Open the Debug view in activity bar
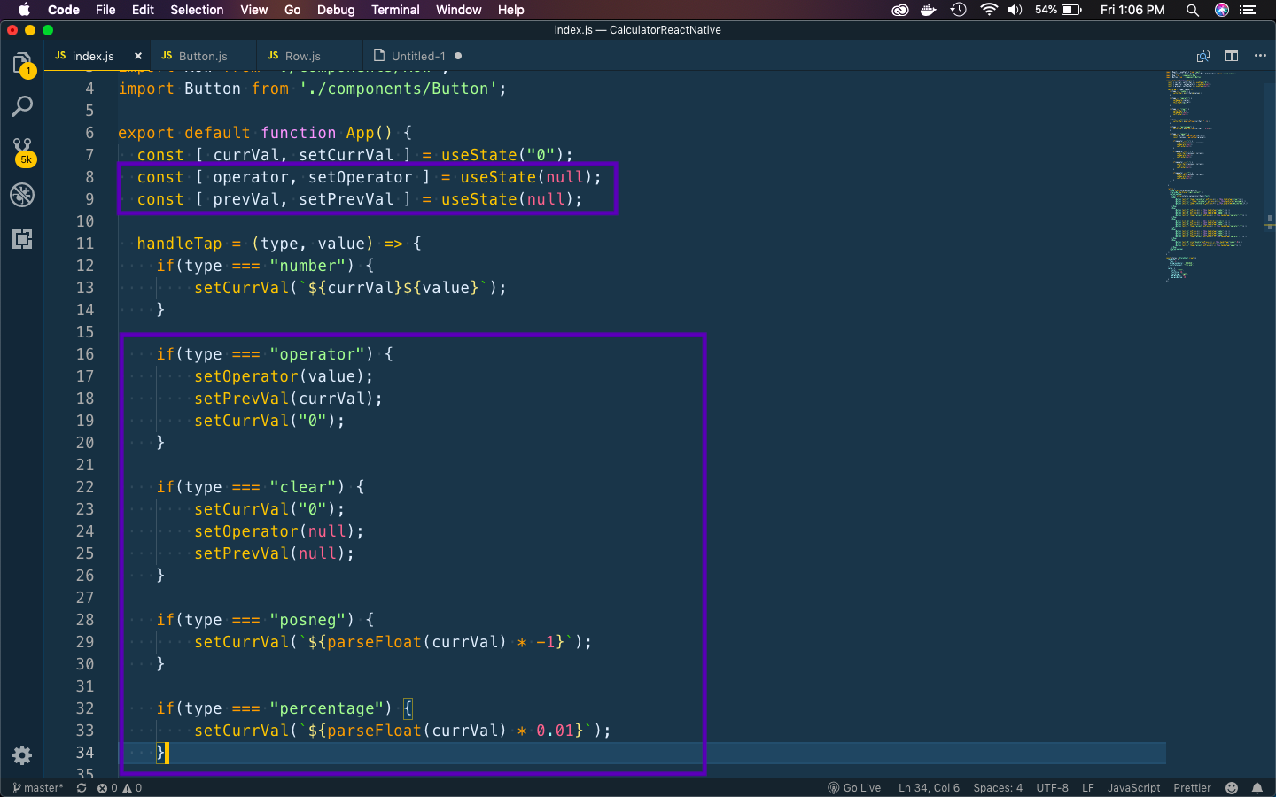 coord(22,195)
